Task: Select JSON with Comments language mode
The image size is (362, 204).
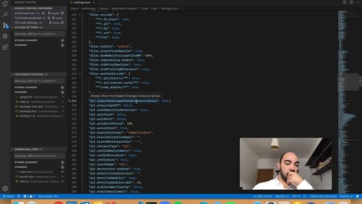Action: (x=323, y=197)
